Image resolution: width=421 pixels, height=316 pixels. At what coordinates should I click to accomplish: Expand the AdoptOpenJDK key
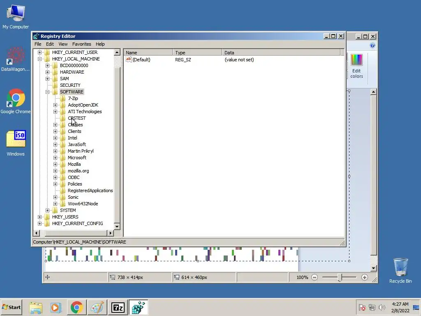coord(56,105)
